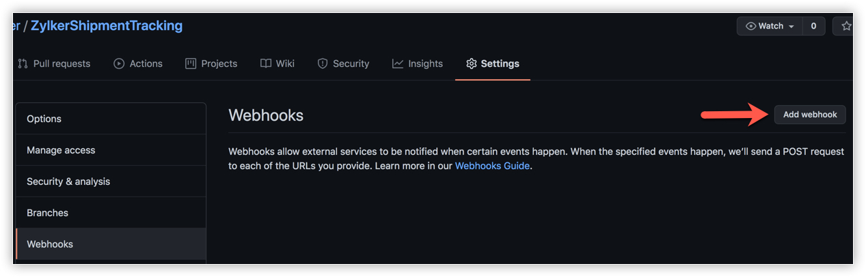
Task: Click the Pull requests git icon
Action: pyautogui.click(x=23, y=63)
